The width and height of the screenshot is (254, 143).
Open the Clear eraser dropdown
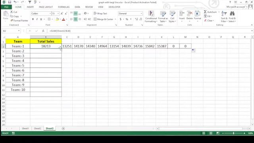pos(209,21)
